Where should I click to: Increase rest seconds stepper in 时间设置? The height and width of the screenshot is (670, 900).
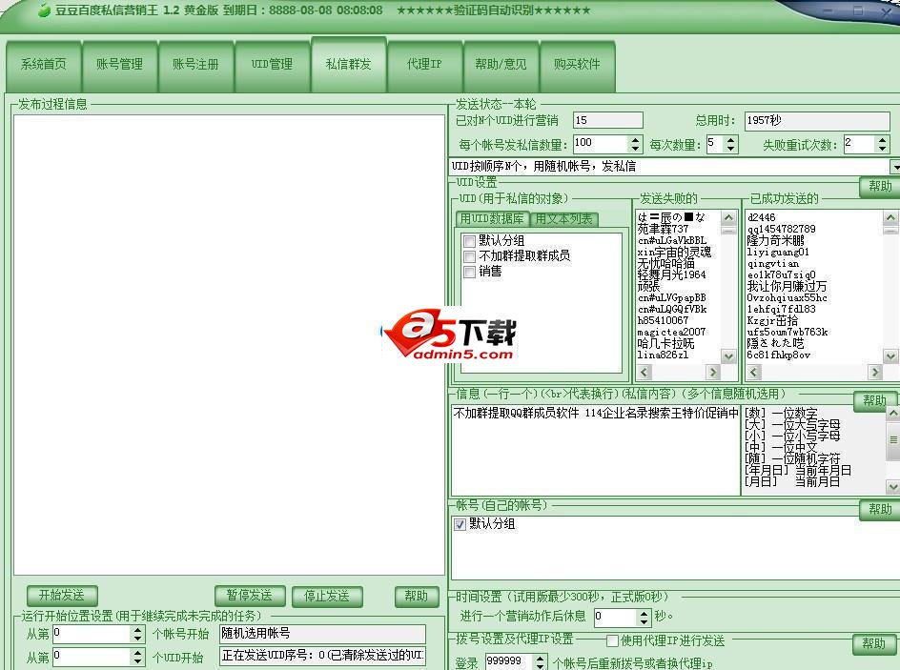(644, 616)
